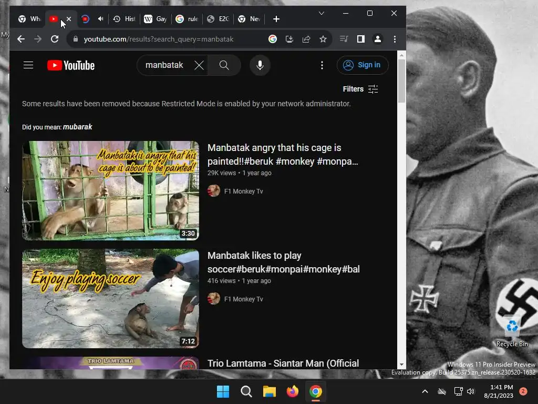Screen dimensions: 538x404
Task: Open clock and calendar 1:41 PM
Action: (499, 391)
